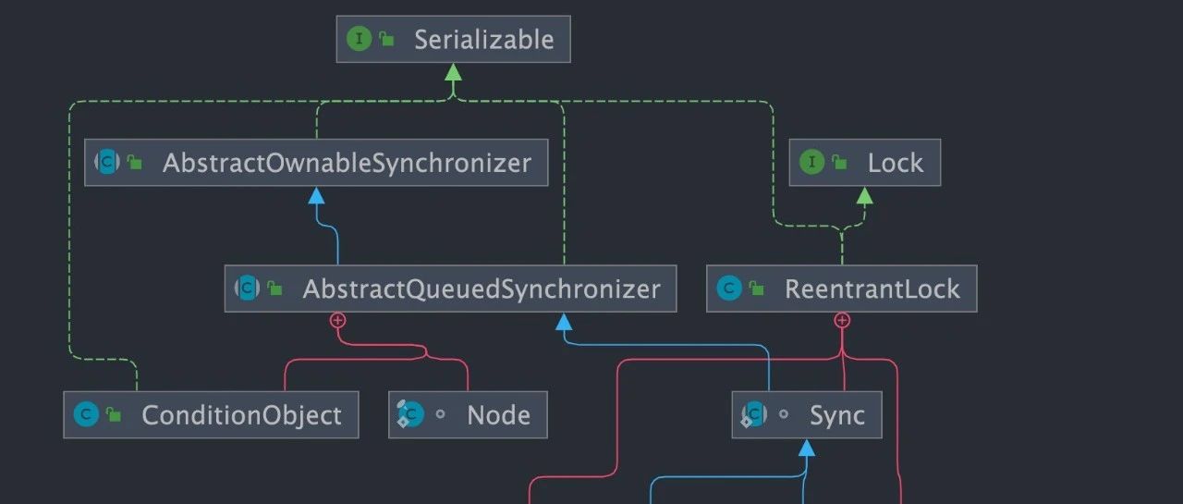This screenshot has width=1183, height=504.
Task: Select the Node class box
Action: click(x=468, y=414)
